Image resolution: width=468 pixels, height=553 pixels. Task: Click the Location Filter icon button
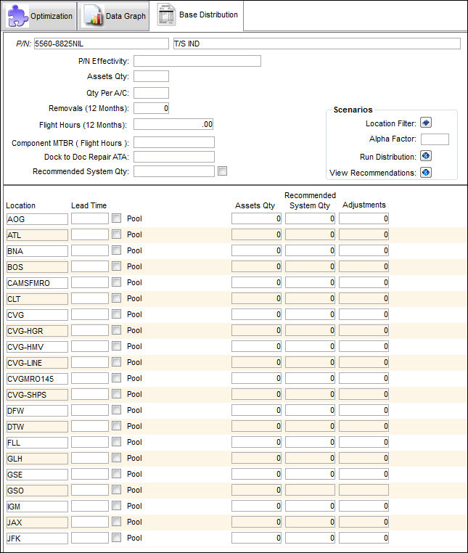(x=426, y=123)
